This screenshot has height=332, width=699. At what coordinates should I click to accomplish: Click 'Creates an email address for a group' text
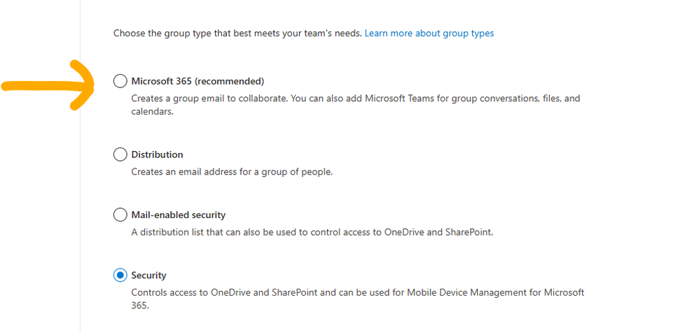(x=232, y=172)
